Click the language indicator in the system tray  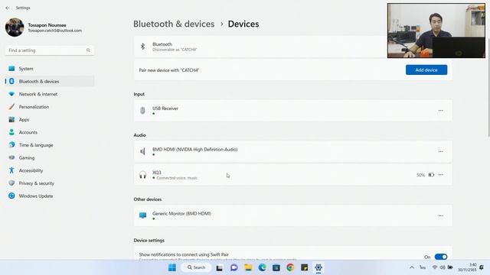click(423, 267)
